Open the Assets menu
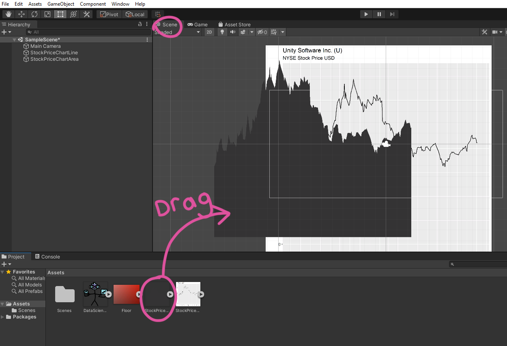 [35, 4]
